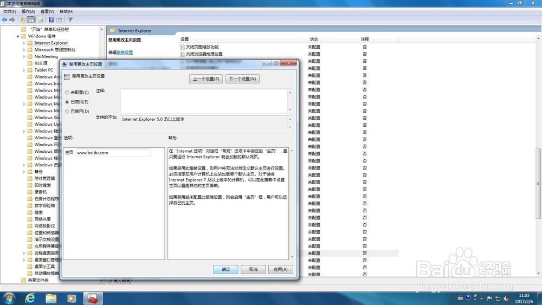Expand the 远程桌面服务 tree node
The image size is (542, 305).
(x=24, y=253)
